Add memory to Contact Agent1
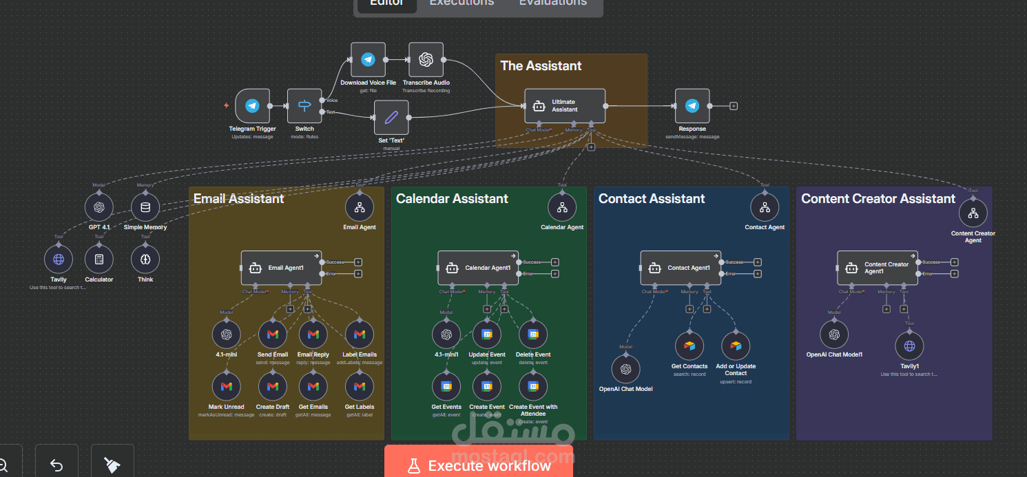 point(689,309)
